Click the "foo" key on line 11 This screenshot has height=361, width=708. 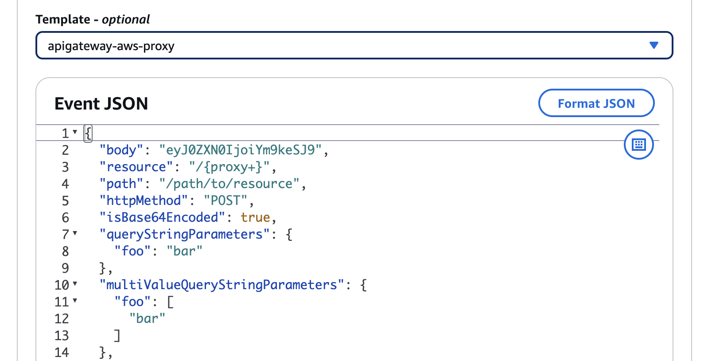(x=132, y=302)
